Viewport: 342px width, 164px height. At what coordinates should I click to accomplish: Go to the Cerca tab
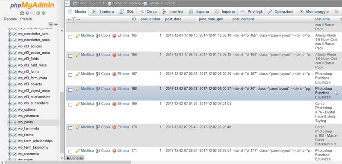click(148, 12)
